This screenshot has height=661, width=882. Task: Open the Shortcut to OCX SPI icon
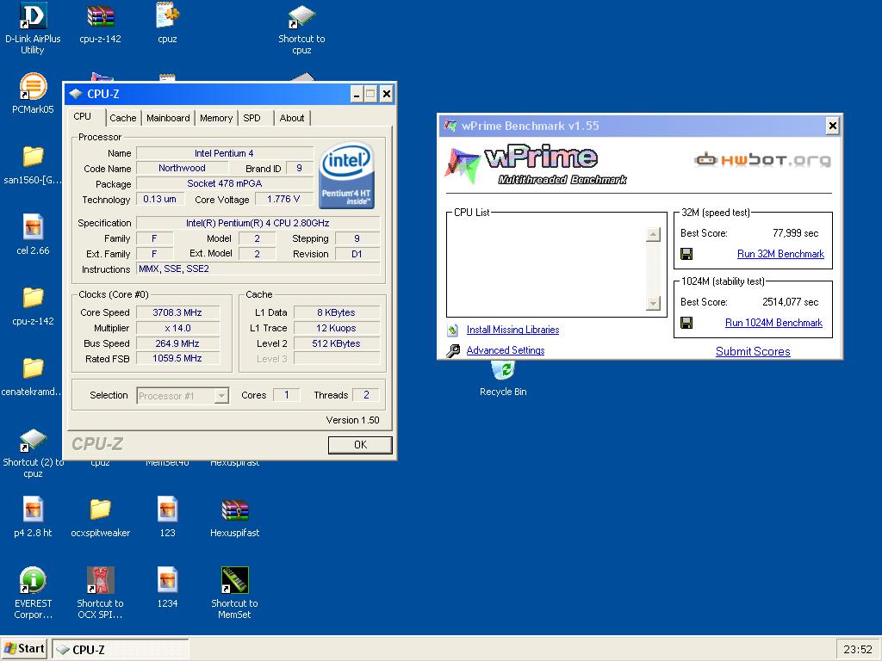(100, 581)
